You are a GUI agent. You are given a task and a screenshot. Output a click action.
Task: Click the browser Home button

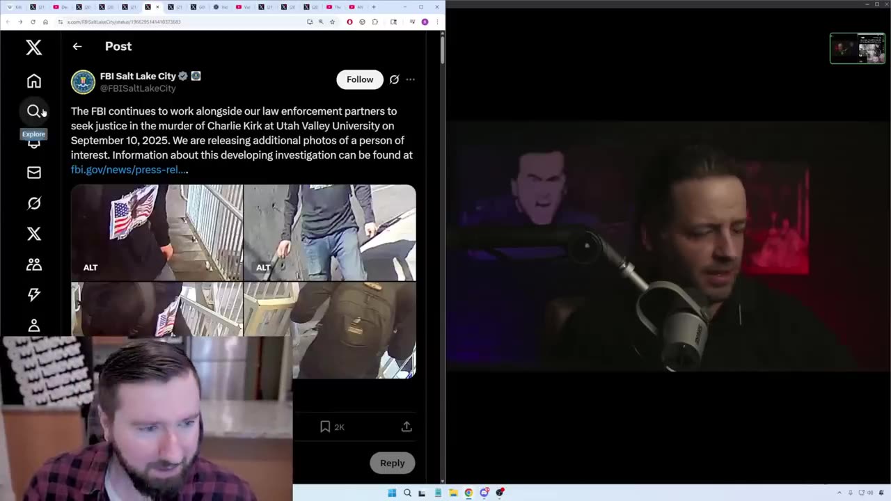click(x=45, y=22)
